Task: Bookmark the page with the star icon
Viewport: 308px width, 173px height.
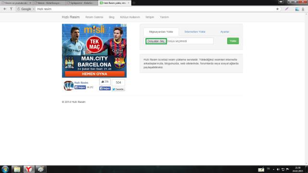Action: click(x=277, y=9)
